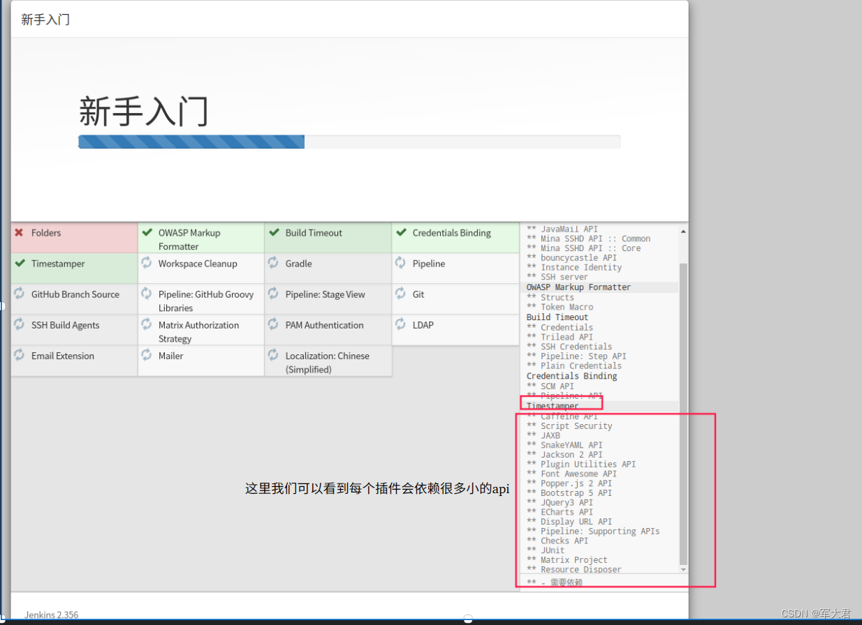The image size is (862, 625).
Task: Click the ** Bootstrap 5 API log entry
Action: pos(569,492)
